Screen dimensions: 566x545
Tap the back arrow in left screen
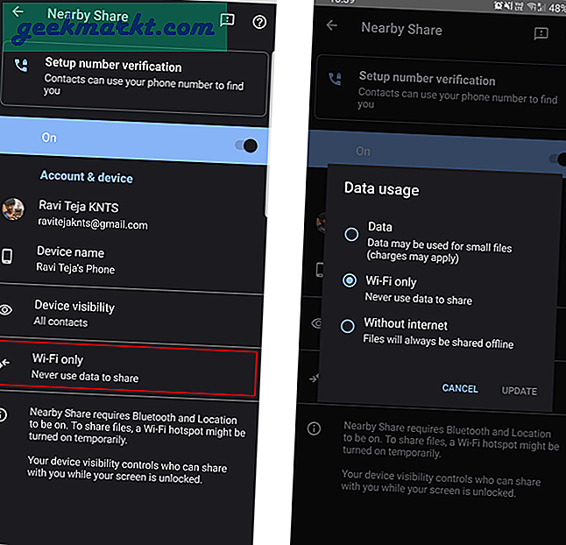click(18, 12)
